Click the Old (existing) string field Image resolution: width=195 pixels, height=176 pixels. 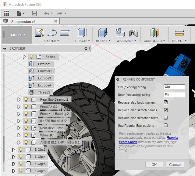174,87
